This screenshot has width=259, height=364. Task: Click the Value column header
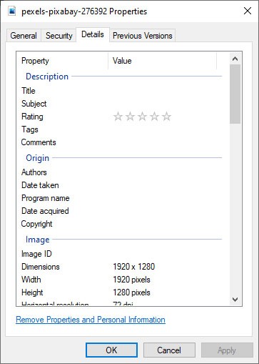pos(163,61)
